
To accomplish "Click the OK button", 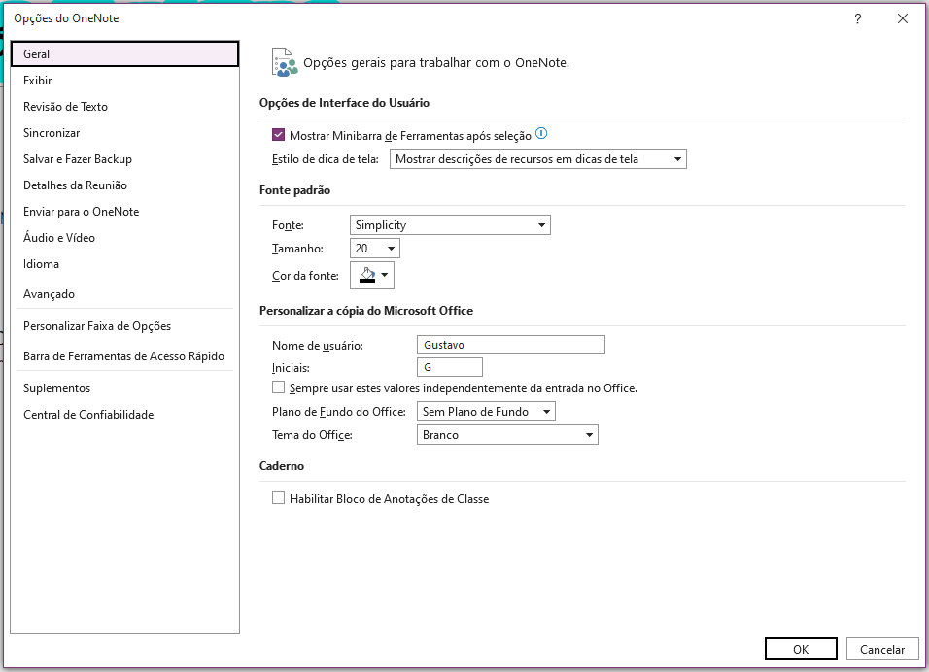I will pyautogui.click(x=801, y=649).
